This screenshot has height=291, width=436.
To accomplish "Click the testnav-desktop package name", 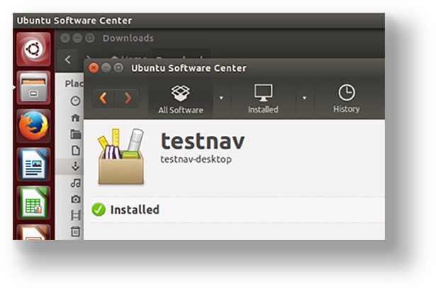I will click(196, 159).
